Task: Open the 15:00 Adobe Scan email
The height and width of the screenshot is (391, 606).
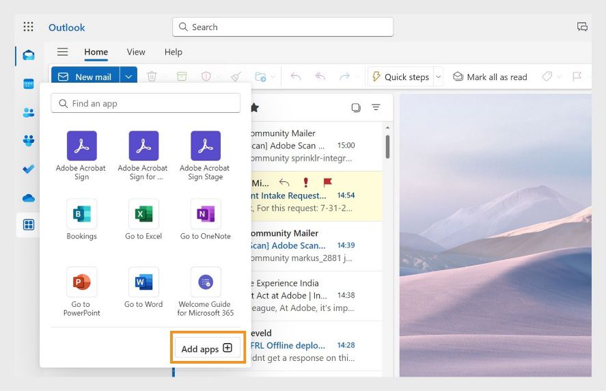Action: pos(316,146)
